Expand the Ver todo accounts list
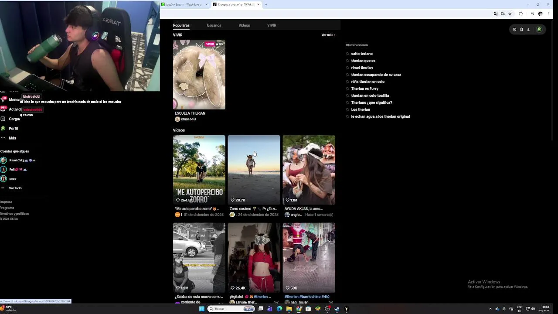The width and height of the screenshot is (558, 314). [11, 188]
